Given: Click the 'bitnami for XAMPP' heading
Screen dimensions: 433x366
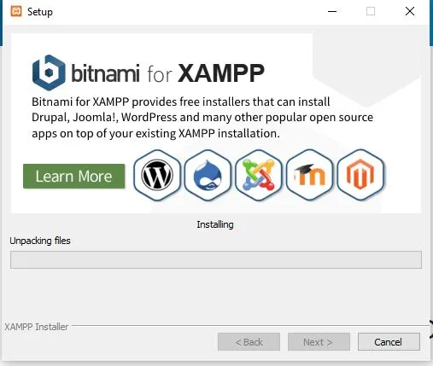Looking at the screenshot, I should pos(167,73).
